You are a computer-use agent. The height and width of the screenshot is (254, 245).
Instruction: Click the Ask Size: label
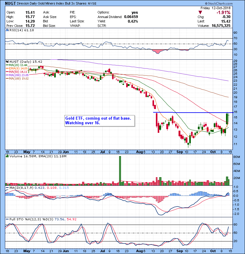click(50, 17)
